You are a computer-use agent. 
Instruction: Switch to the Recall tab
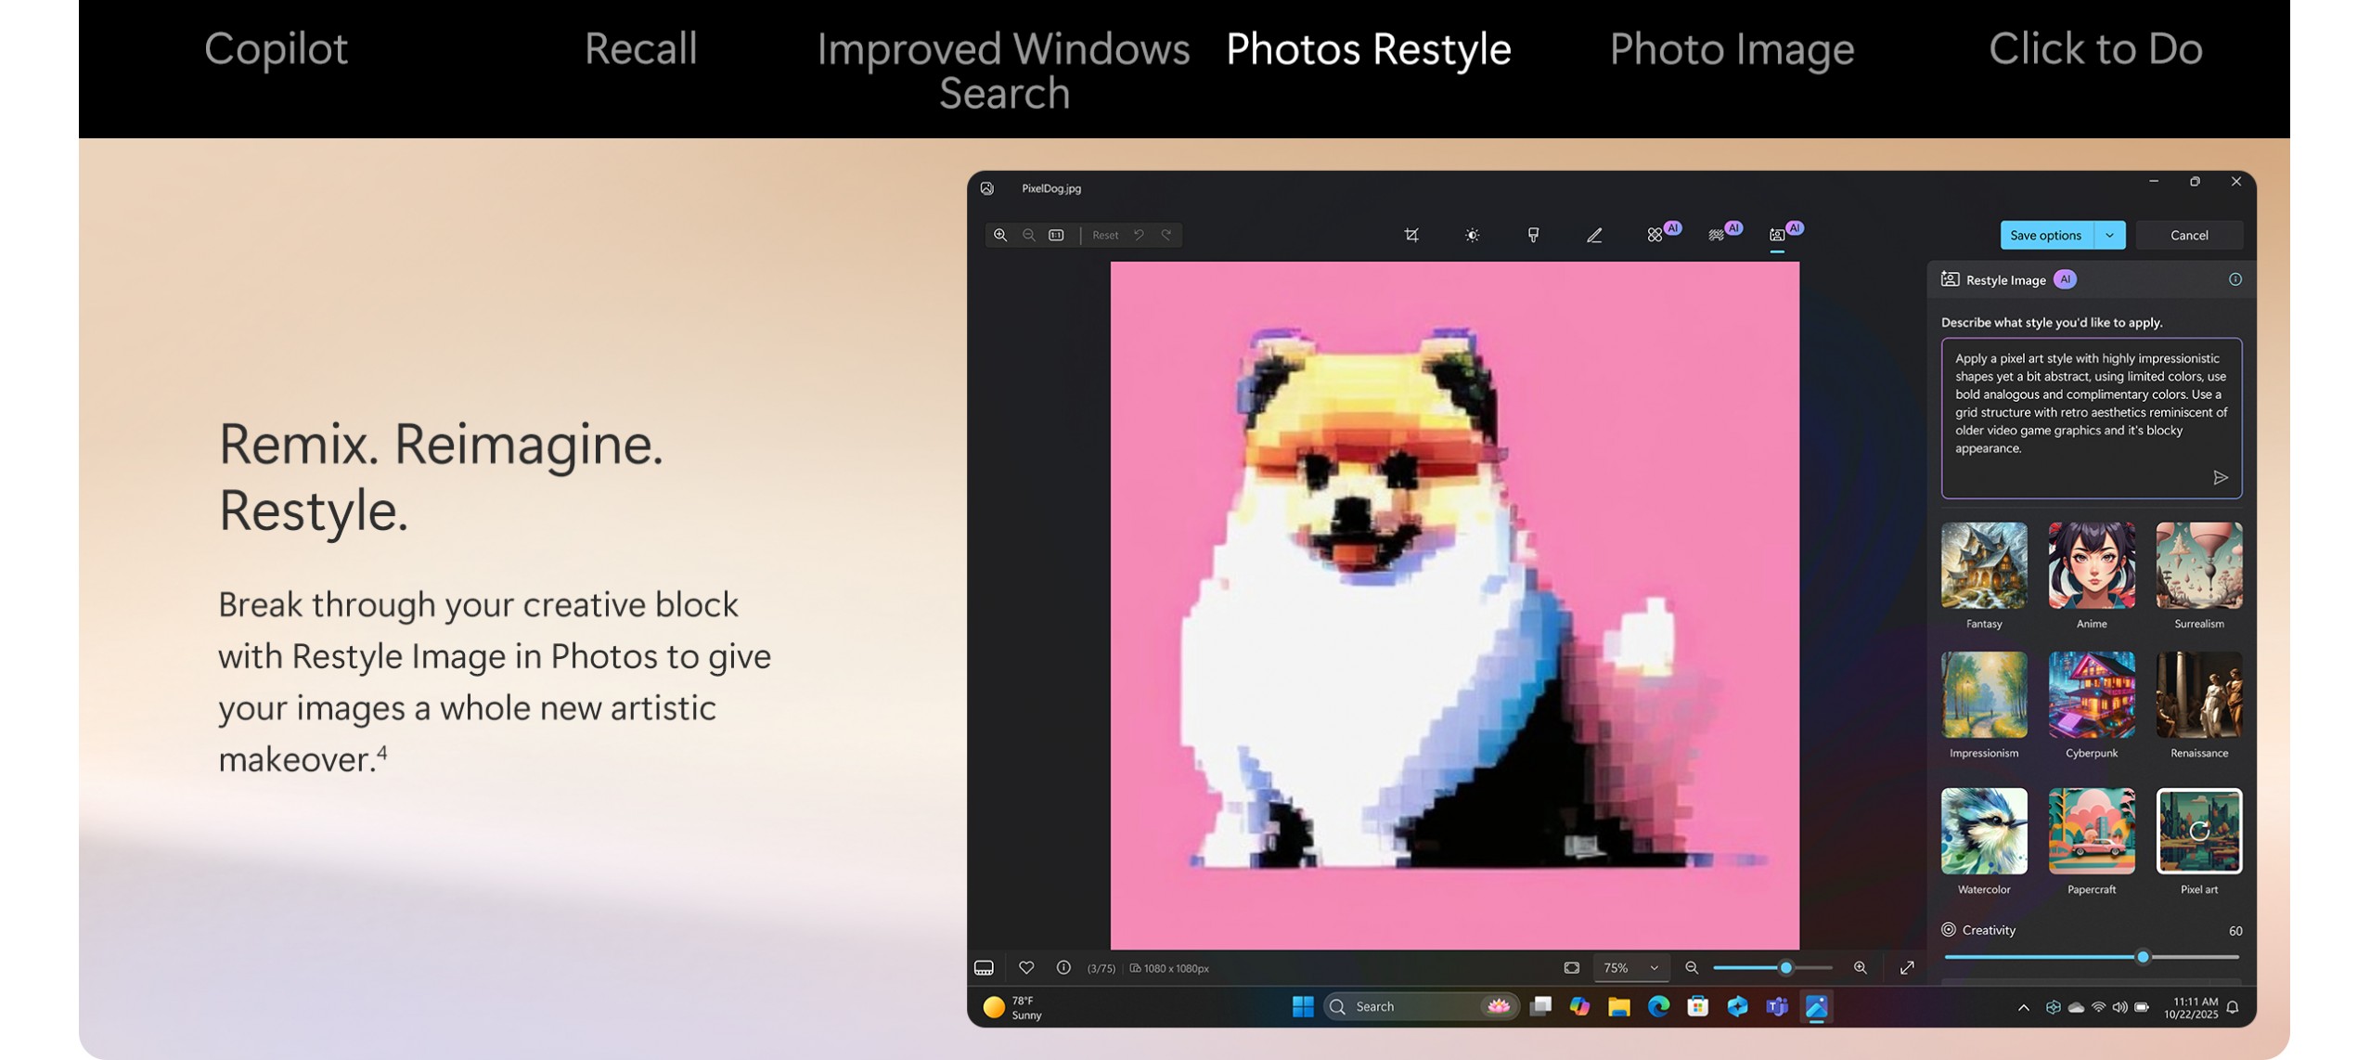640,48
